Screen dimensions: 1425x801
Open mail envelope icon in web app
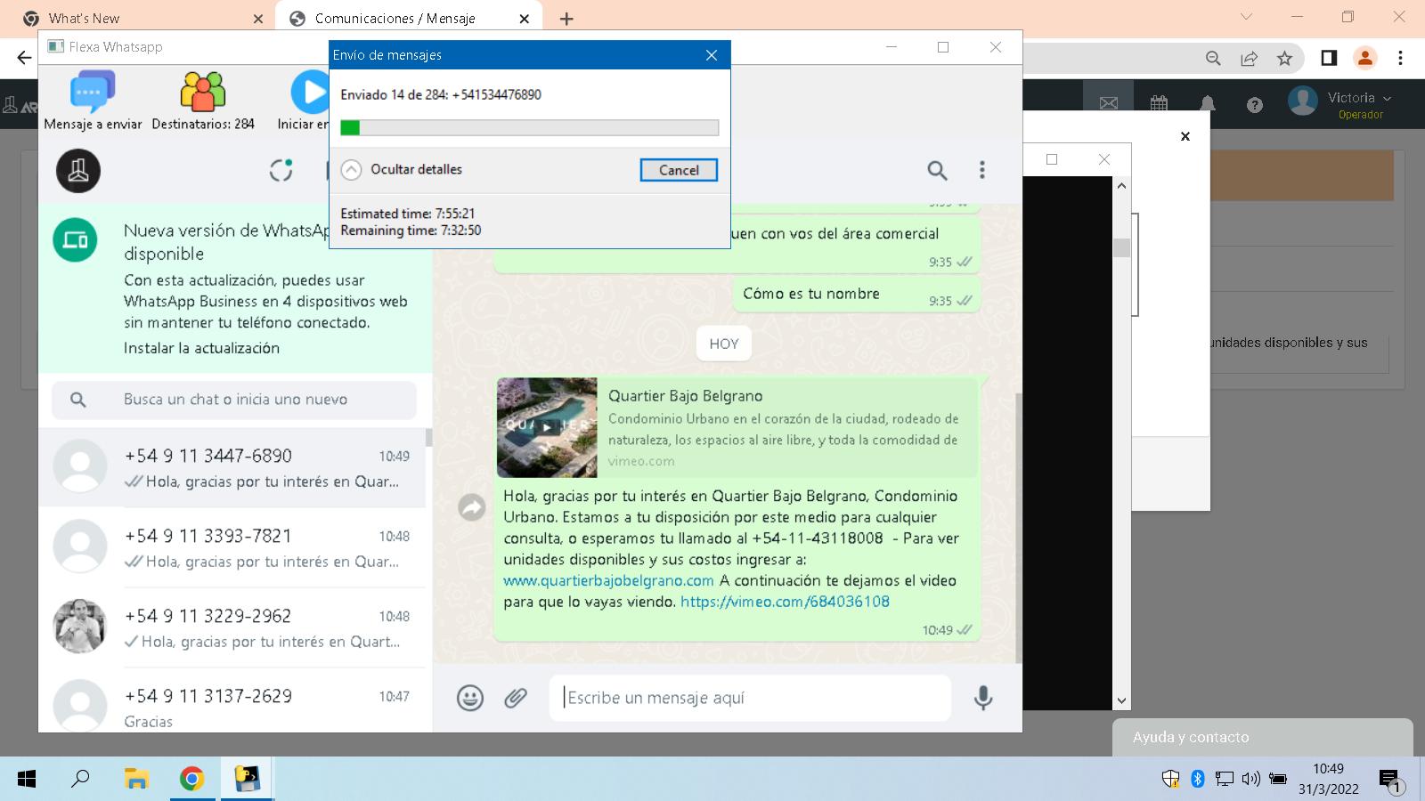(x=1108, y=104)
